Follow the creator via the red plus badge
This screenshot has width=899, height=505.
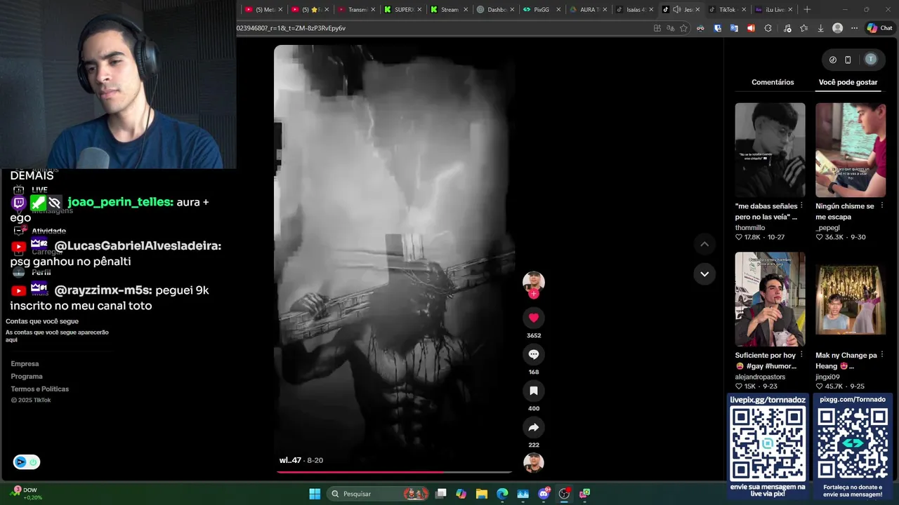(x=534, y=294)
